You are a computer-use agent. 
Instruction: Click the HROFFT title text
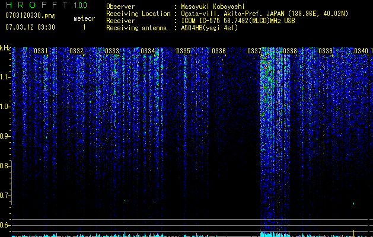pos(37,5)
